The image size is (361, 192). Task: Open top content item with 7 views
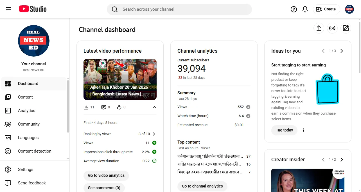click(214, 172)
